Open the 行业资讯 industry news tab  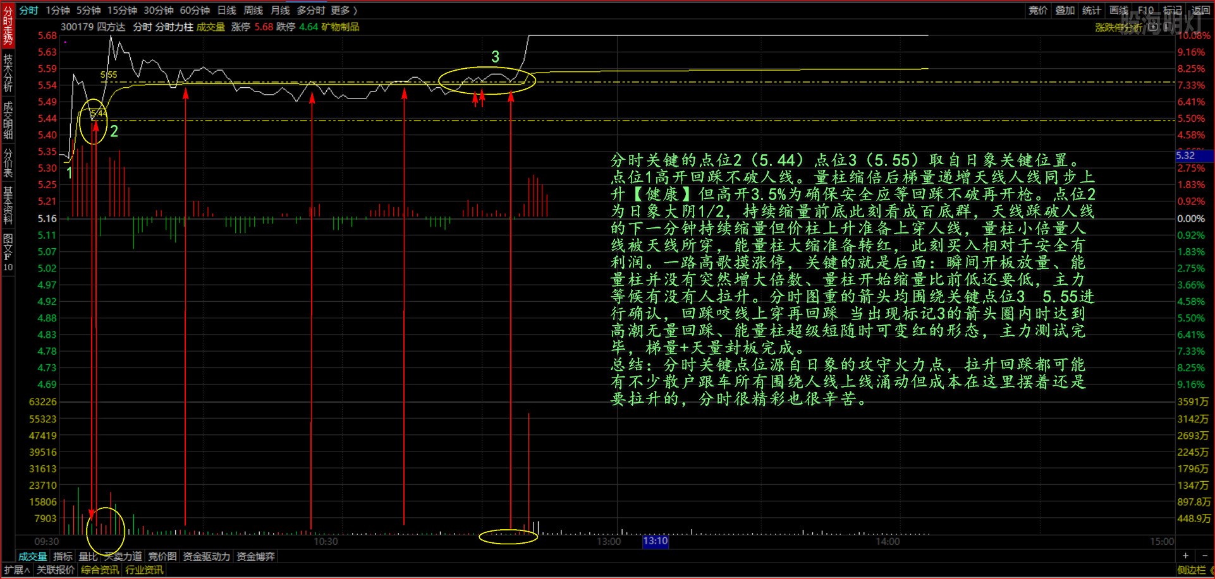coord(144,570)
